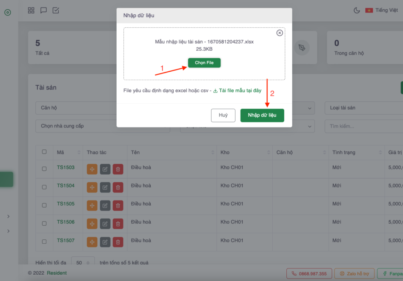Toggle dark mode moon icon

[x=357, y=10]
